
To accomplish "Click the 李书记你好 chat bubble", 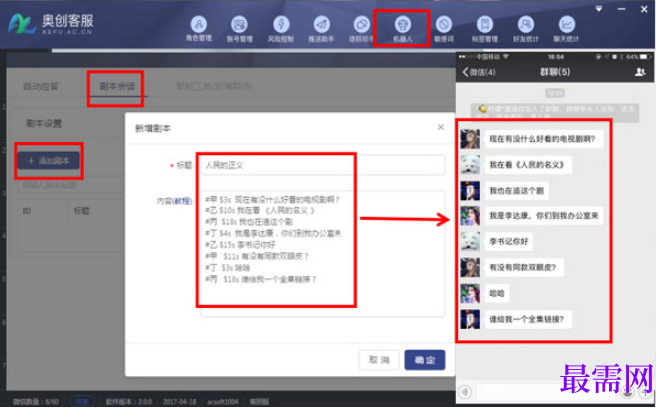I will click(509, 241).
